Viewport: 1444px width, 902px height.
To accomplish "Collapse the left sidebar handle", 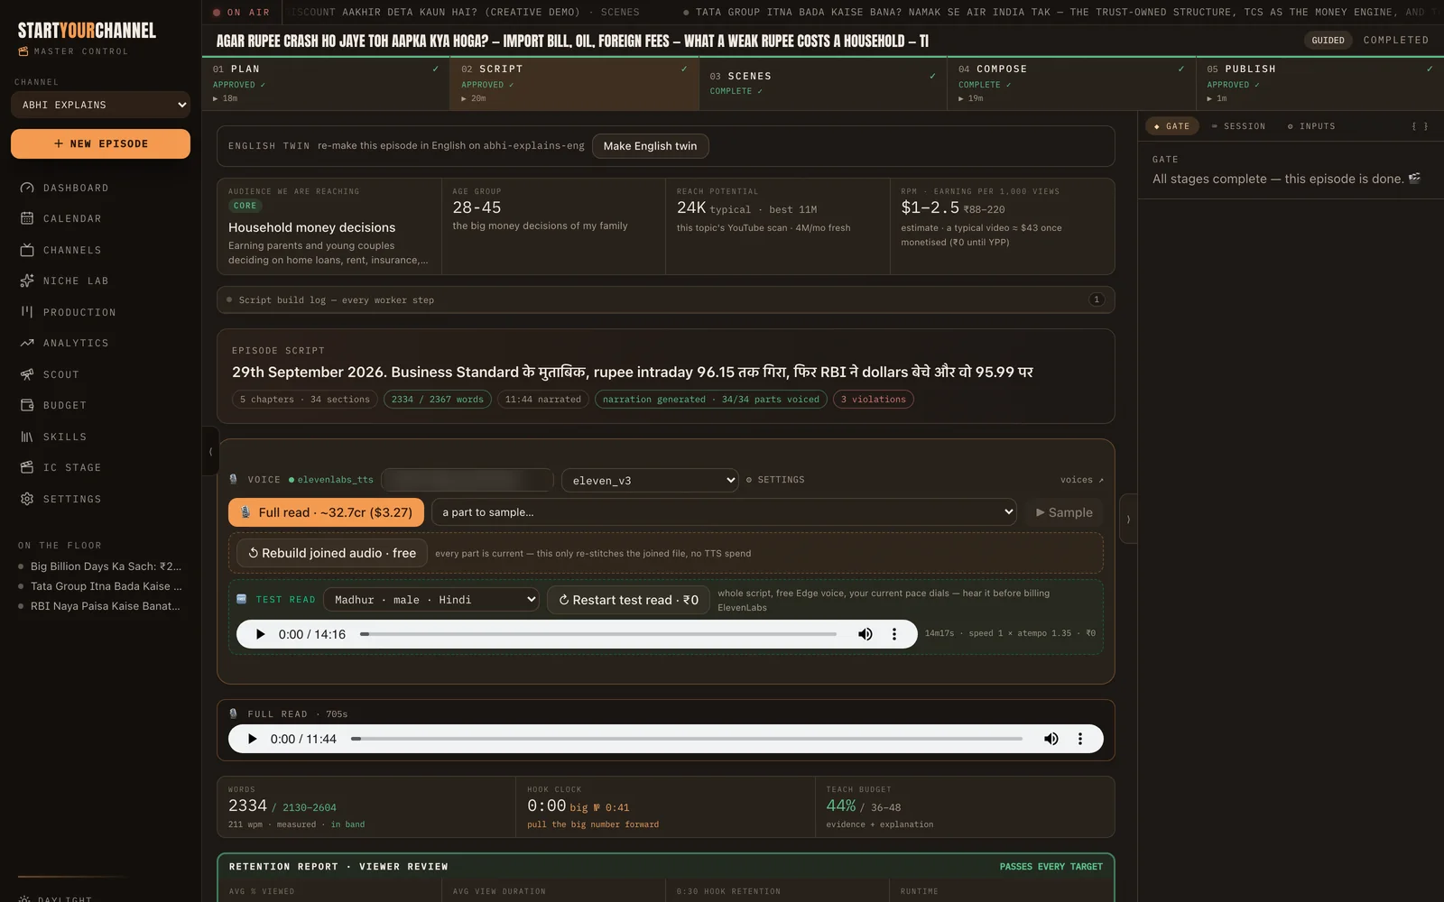I will 210,451.
